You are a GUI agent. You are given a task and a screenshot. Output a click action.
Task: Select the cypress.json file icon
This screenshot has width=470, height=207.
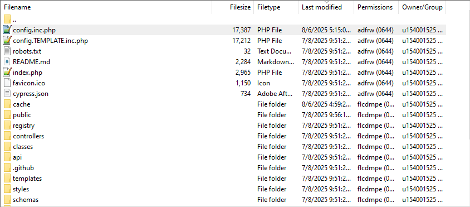pos(7,93)
